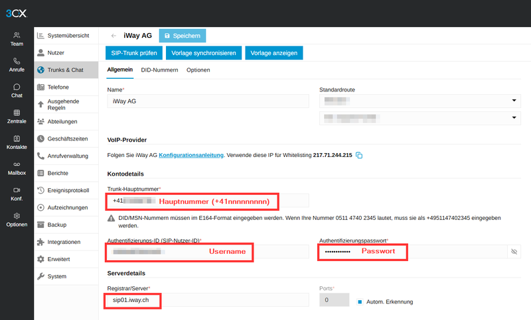Switch to the DID-Nummern tab
Screen dimensions: 531x320
159,70
